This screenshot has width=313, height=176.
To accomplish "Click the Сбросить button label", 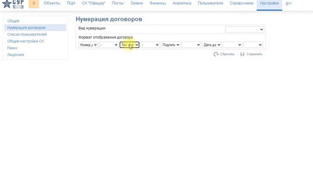I will [227, 54].
